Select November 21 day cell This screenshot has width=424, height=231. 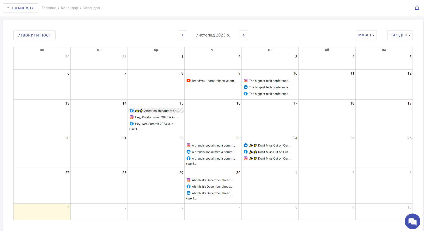click(99, 151)
